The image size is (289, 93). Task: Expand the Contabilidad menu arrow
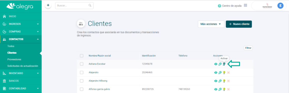tap(38, 88)
